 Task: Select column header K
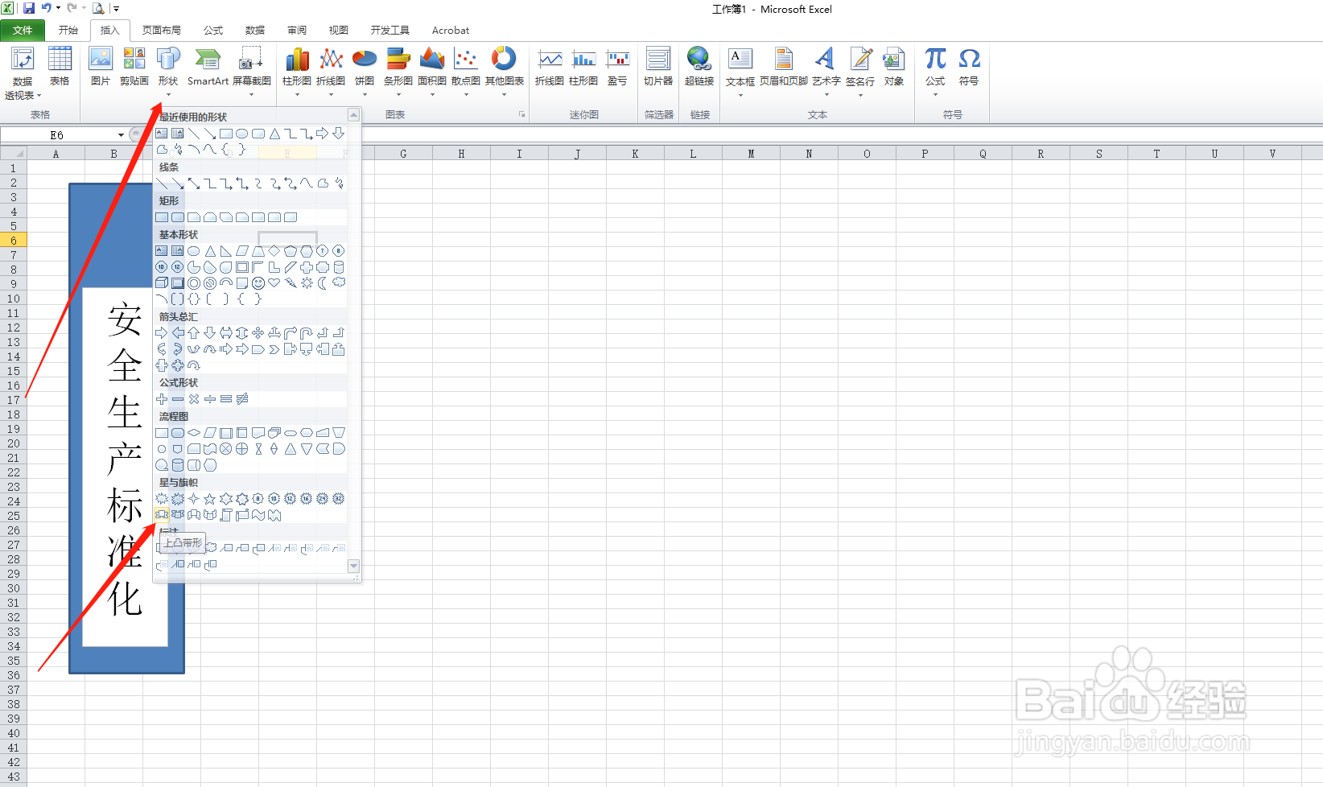[x=635, y=154]
